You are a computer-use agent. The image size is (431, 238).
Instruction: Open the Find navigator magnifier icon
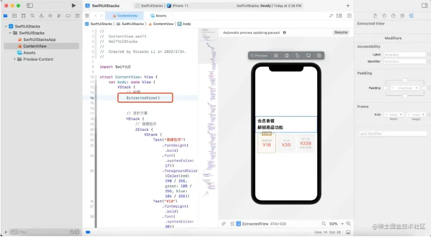[32, 16]
